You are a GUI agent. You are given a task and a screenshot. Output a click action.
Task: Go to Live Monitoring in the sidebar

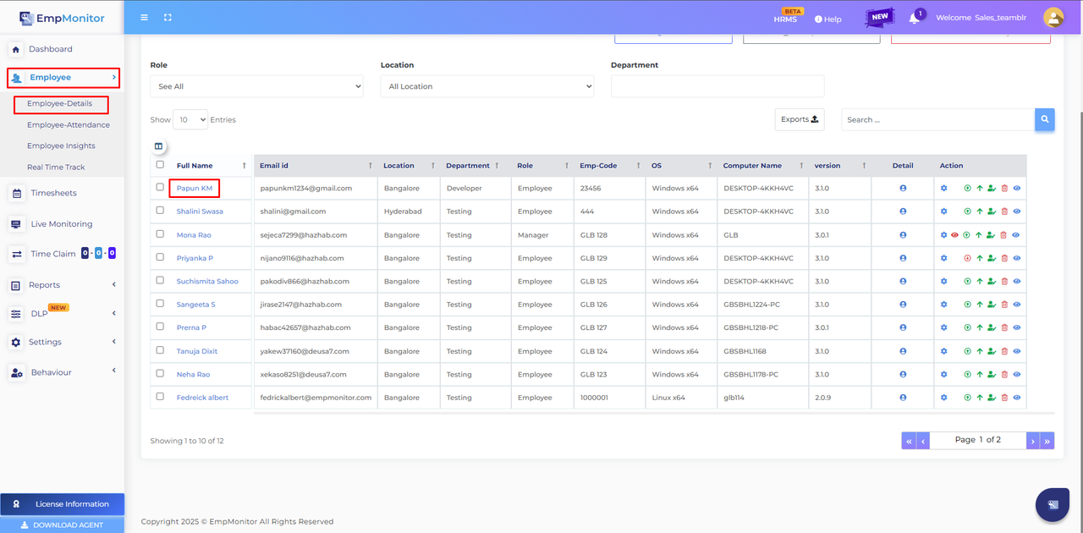click(x=63, y=224)
